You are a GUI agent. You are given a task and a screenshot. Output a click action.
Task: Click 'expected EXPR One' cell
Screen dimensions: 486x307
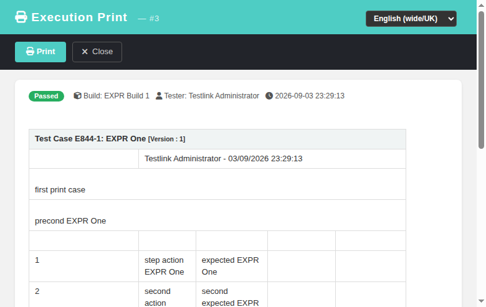(232, 266)
